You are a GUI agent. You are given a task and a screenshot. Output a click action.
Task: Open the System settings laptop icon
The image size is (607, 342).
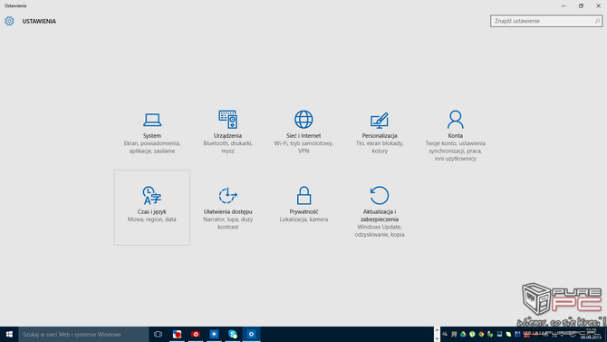(152, 120)
